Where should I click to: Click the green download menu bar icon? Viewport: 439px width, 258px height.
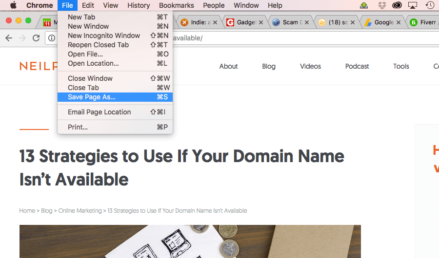coord(364,5)
